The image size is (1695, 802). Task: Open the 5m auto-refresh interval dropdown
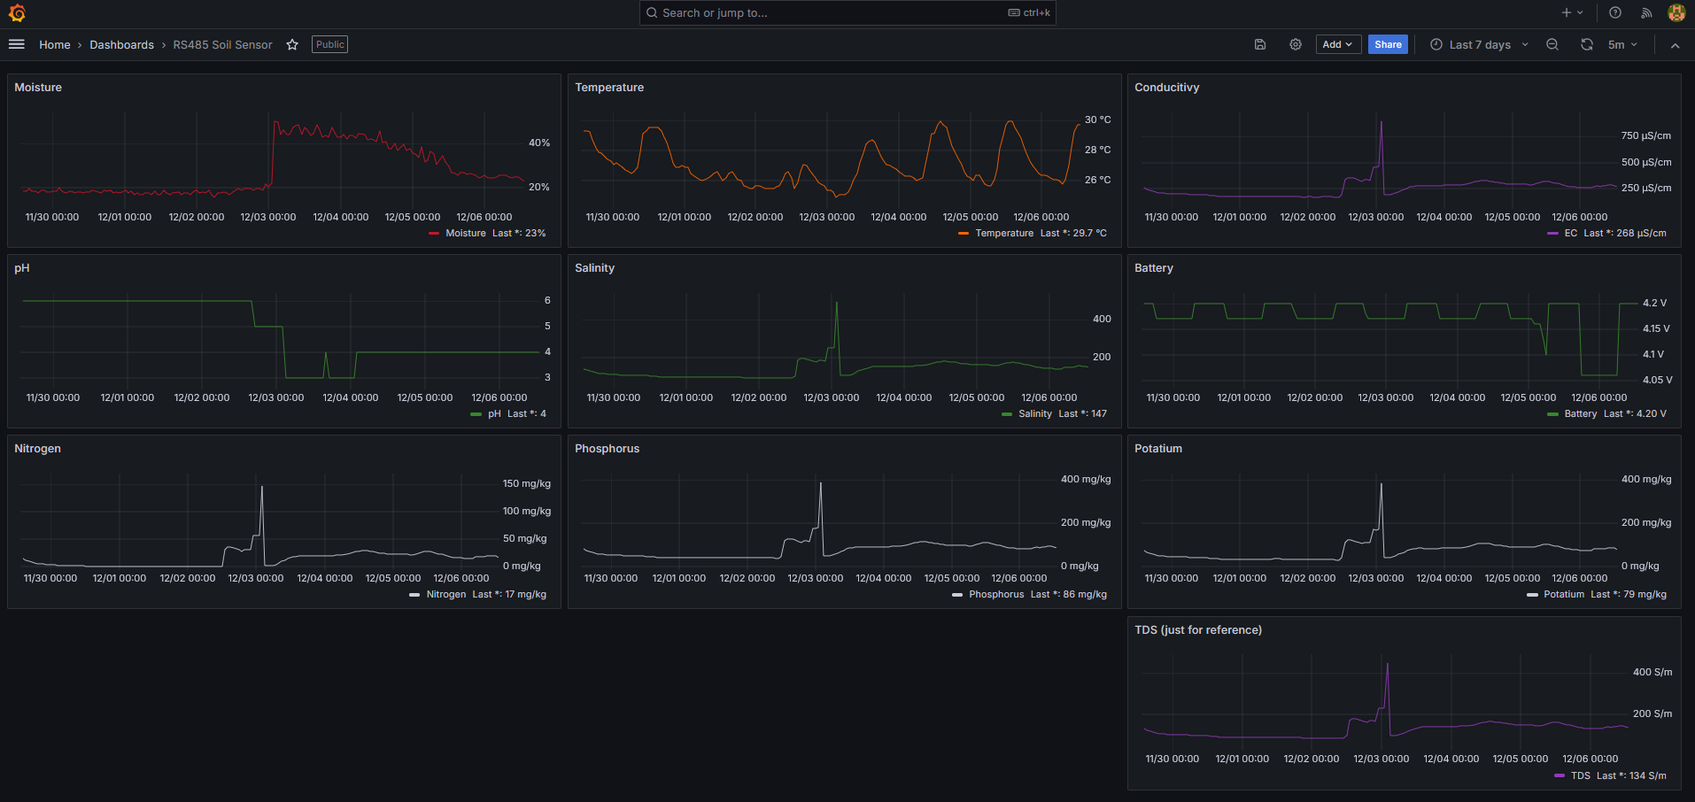click(1623, 44)
